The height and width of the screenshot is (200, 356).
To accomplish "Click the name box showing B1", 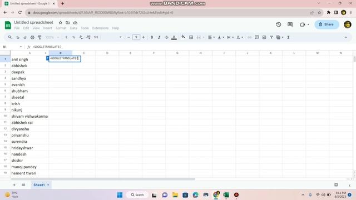I will pos(12,47).
